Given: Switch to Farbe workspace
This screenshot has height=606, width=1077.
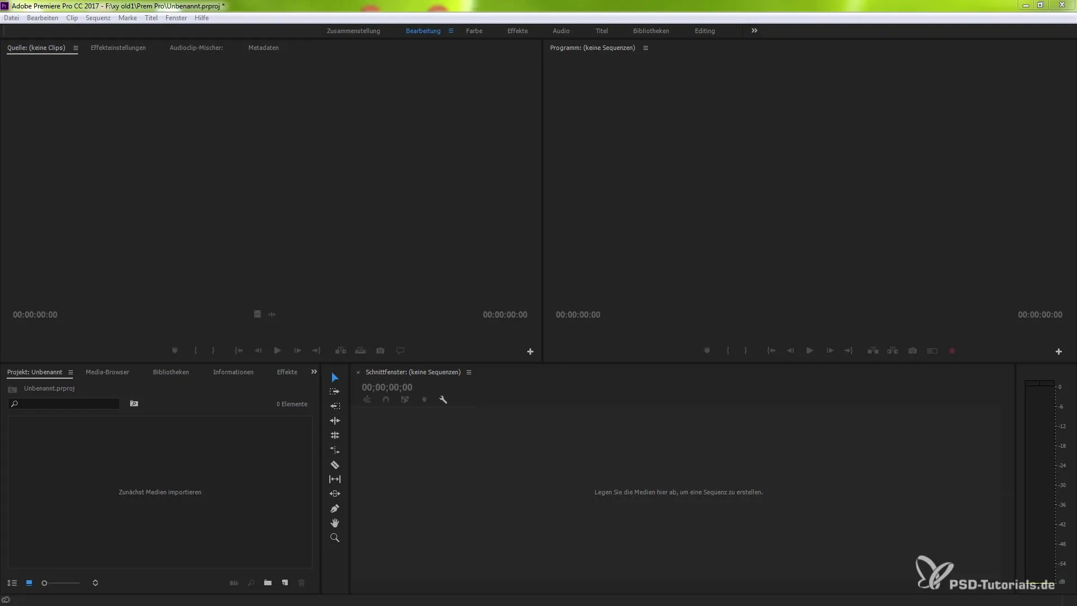Looking at the screenshot, I should [x=474, y=31].
